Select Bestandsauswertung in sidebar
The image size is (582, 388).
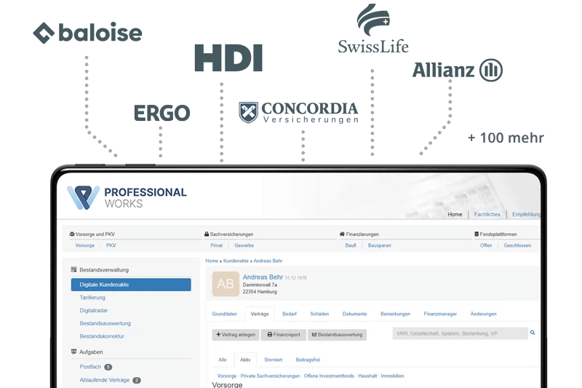click(105, 323)
